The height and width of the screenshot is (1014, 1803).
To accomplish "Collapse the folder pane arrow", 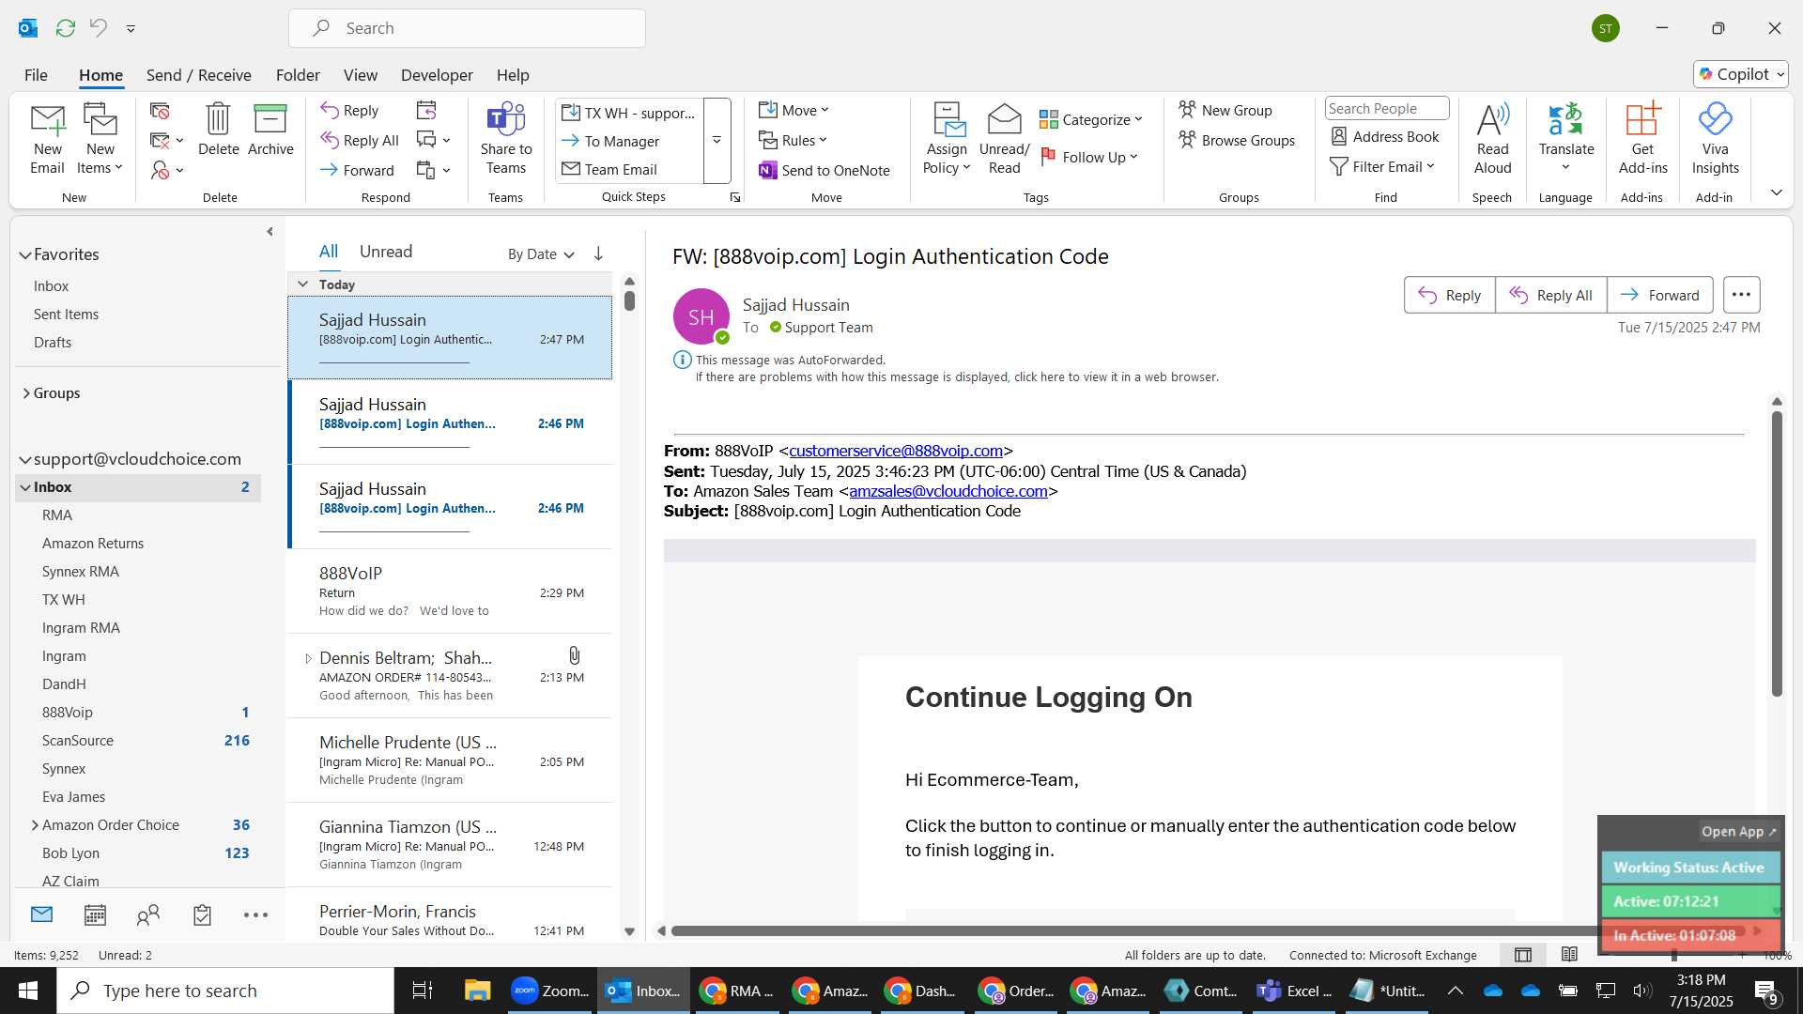I will [270, 231].
